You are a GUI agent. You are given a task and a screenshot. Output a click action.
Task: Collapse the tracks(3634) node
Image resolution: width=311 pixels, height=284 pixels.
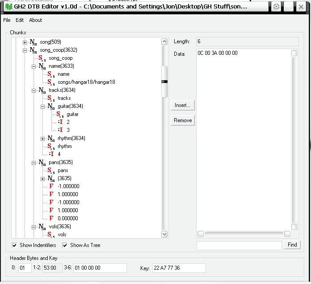click(34, 91)
